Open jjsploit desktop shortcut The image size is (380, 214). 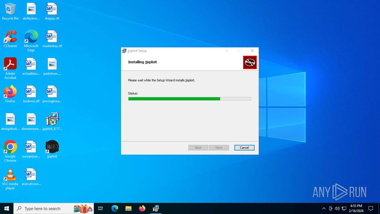tap(52, 149)
